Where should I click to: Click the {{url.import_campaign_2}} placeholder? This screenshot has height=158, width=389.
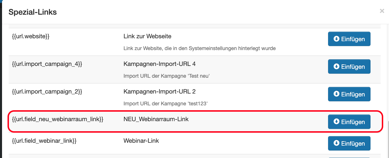tap(47, 92)
